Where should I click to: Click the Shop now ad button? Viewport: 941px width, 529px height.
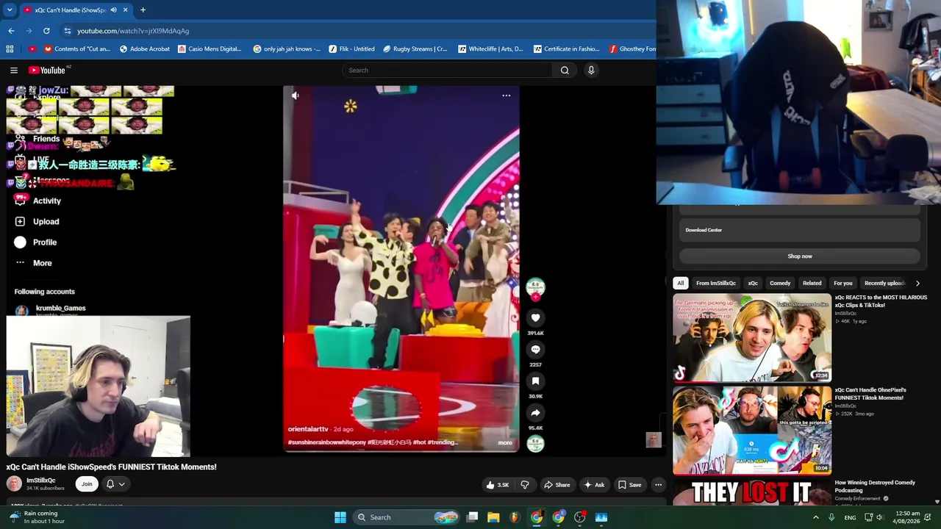pyautogui.click(x=800, y=256)
